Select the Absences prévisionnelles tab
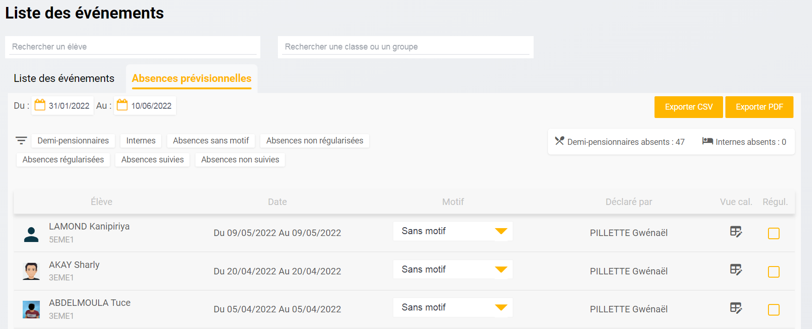This screenshot has width=812, height=329. (191, 79)
